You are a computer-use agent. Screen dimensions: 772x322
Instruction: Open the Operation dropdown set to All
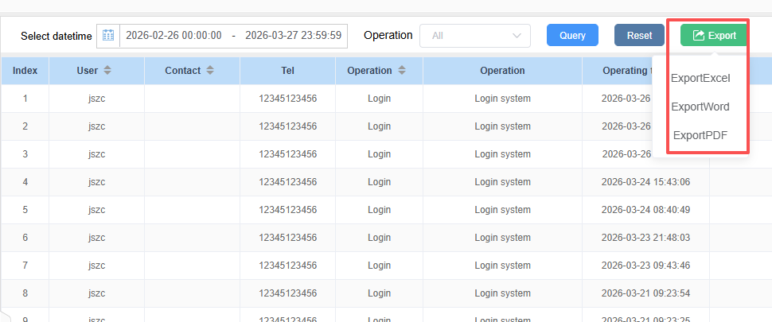474,36
